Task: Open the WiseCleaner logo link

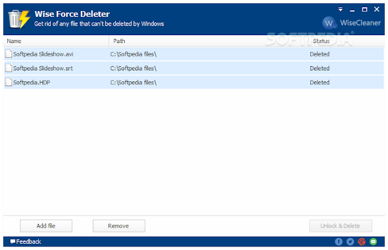Action: 352,23
